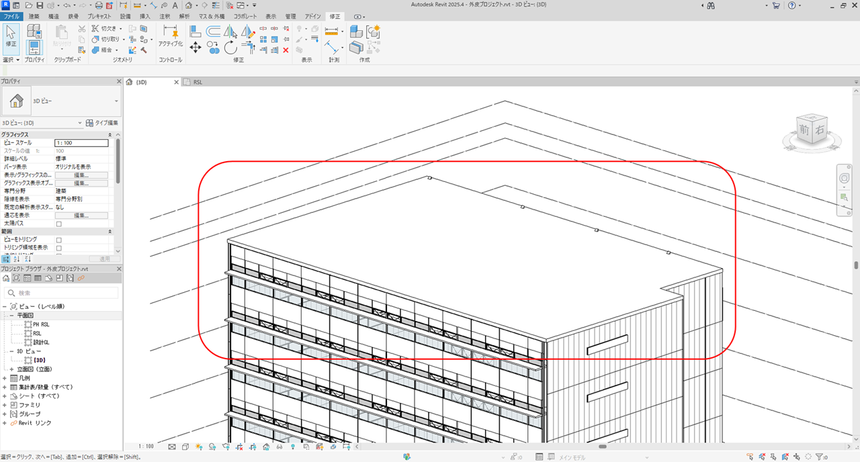Expand the 凡例 tree node

point(5,378)
